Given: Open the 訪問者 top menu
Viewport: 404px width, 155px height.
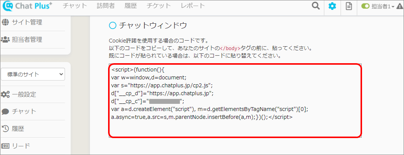Looking at the screenshot, I should point(106,6).
